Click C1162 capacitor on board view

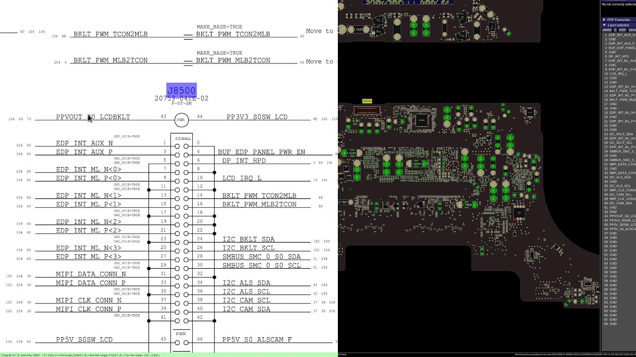(x=351, y=153)
